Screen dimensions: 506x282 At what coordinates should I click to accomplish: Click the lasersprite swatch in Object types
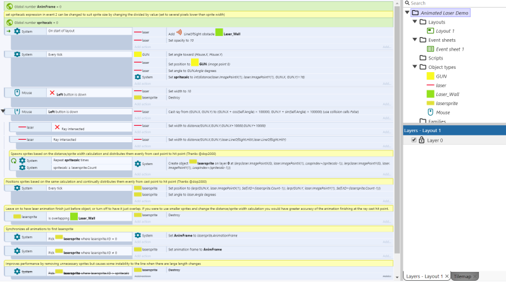[430, 103]
